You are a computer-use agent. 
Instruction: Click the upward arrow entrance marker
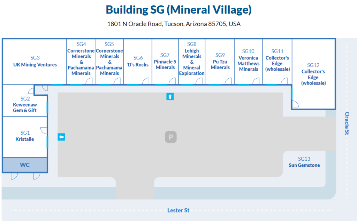(x=170, y=96)
